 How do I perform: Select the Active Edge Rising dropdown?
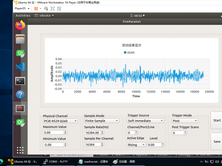point(137,145)
